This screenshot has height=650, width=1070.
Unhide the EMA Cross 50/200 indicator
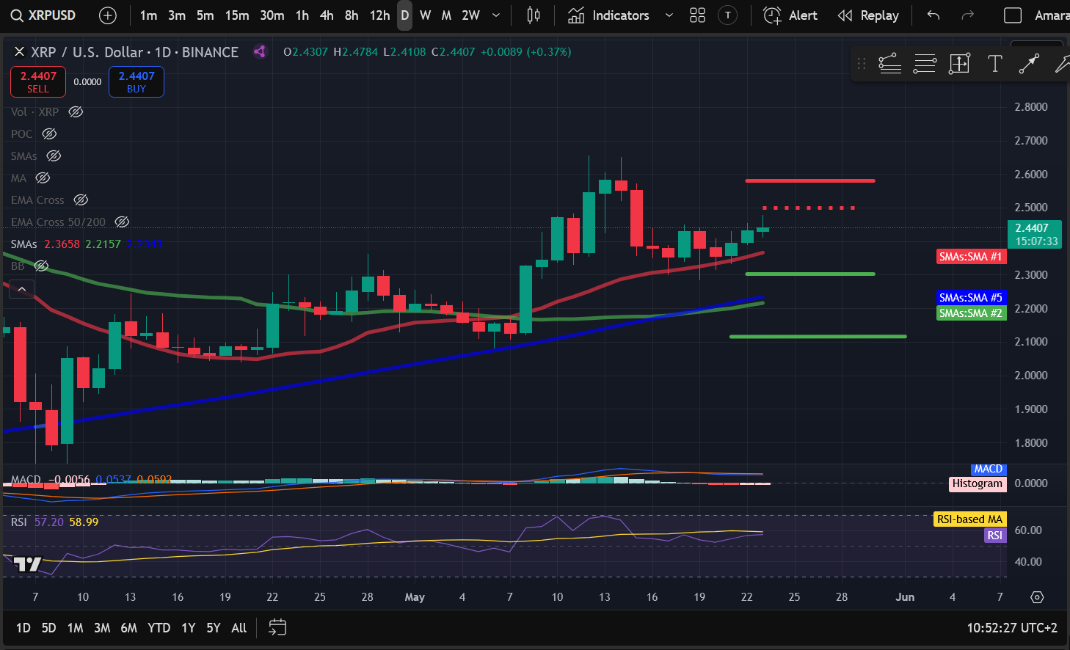tap(123, 222)
